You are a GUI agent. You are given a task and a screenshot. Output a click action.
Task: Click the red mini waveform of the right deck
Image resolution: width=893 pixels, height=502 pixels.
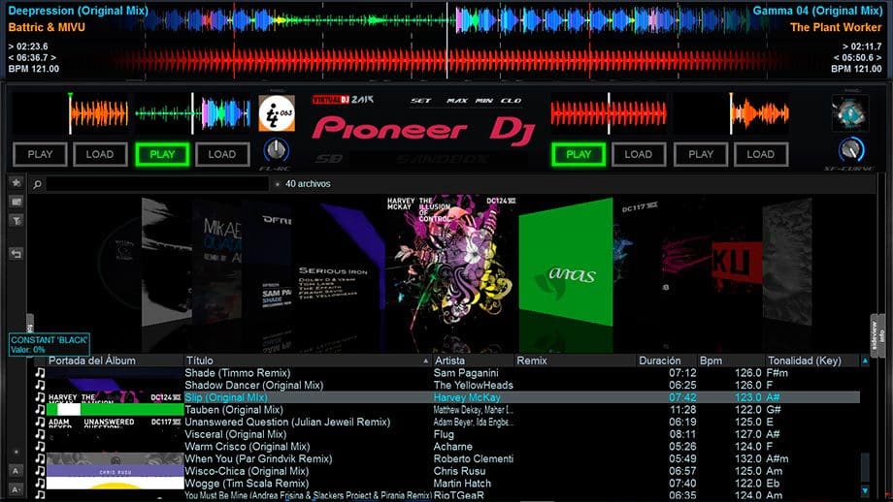609,113
